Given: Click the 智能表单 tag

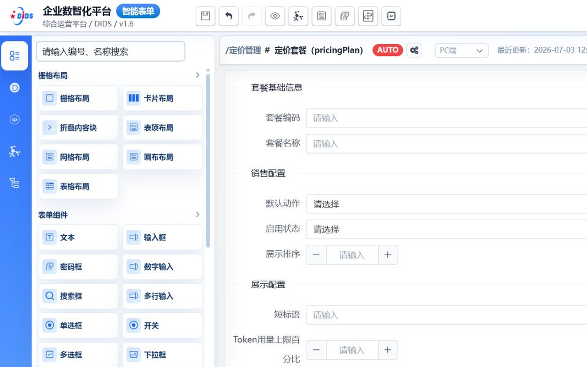Looking at the screenshot, I should [x=138, y=11].
